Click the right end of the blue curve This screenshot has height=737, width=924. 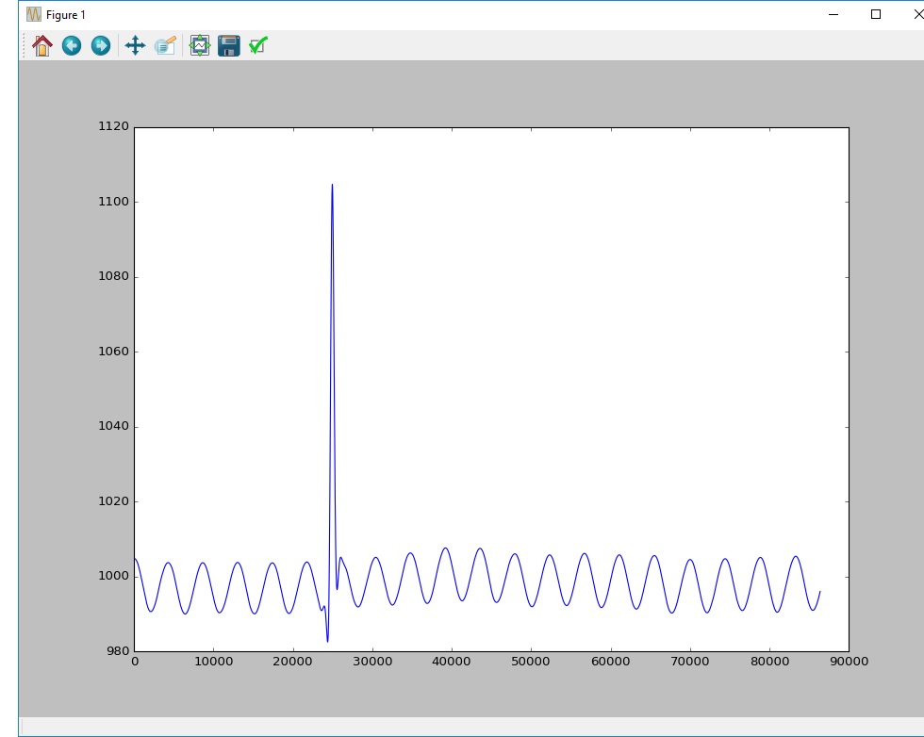pyautogui.click(x=819, y=592)
